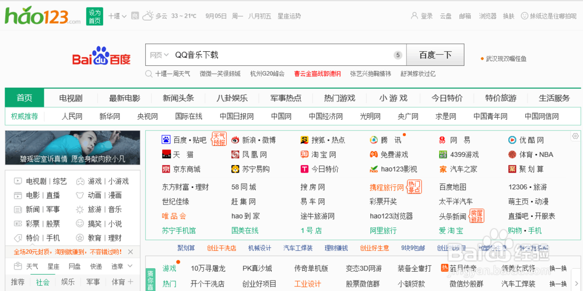The width and height of the screenshot is (583, 291).
Task: Add a tab with plus after 体育
Action: tap(130, 282)
